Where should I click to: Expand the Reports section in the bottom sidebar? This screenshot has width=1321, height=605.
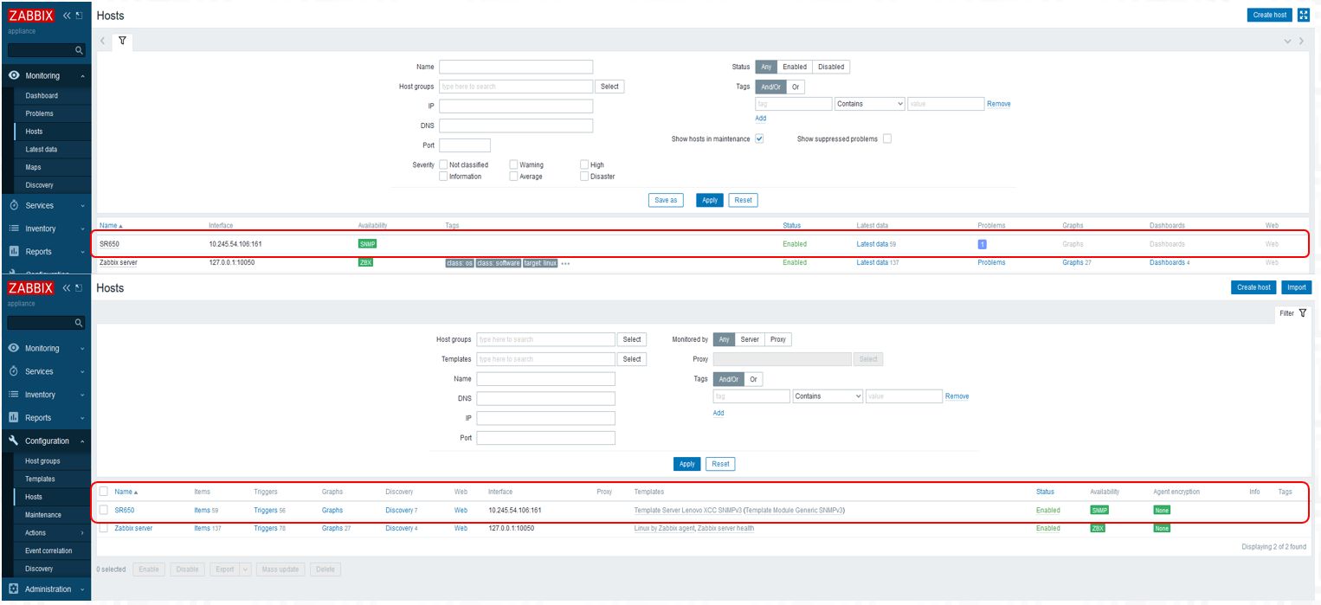tap(82, 418)
